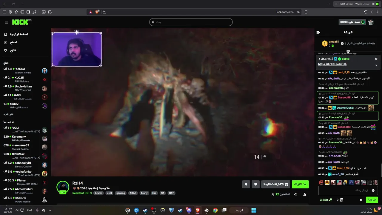Click the Subscribe green button

click(x=300, y=185)
